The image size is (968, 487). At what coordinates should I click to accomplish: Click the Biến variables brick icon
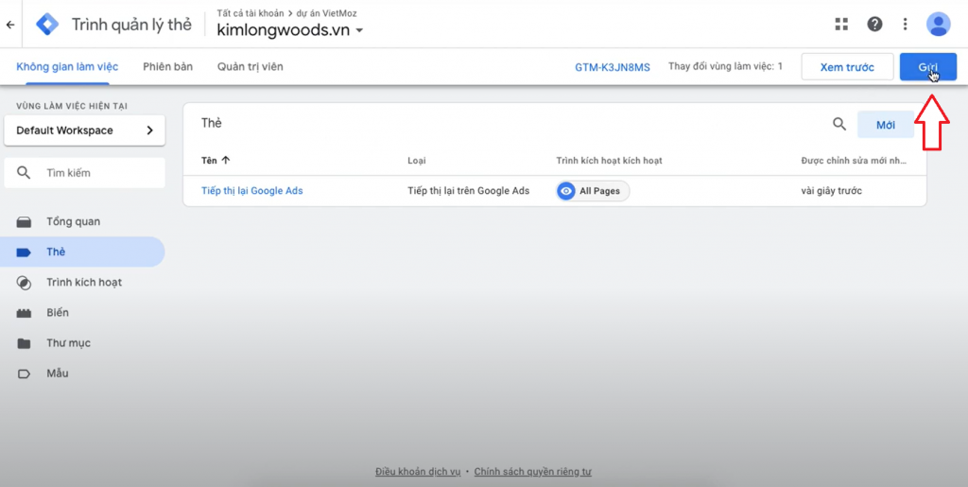coord(24,313)
